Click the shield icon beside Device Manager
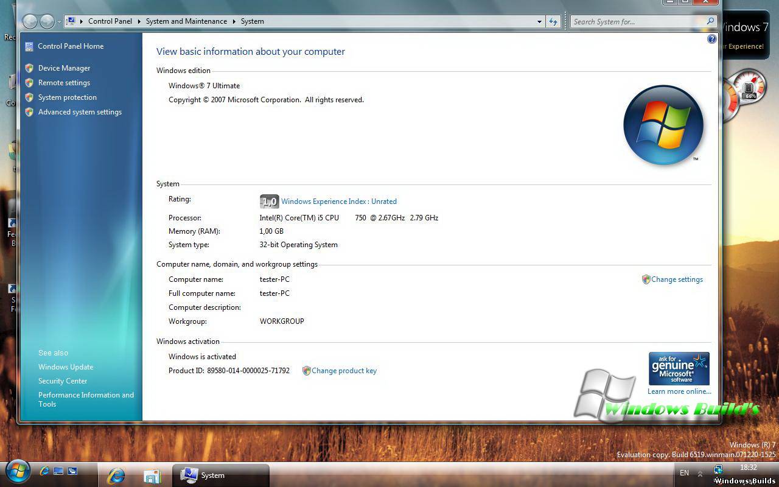This screenshot has height=487, width=779. [29, 68]
